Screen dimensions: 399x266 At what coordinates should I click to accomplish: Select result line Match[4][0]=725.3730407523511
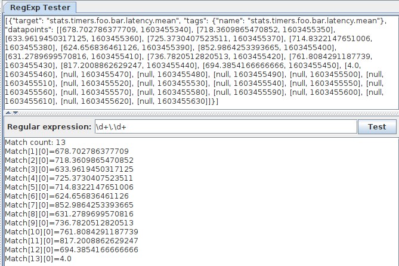(x=69, y=178)
